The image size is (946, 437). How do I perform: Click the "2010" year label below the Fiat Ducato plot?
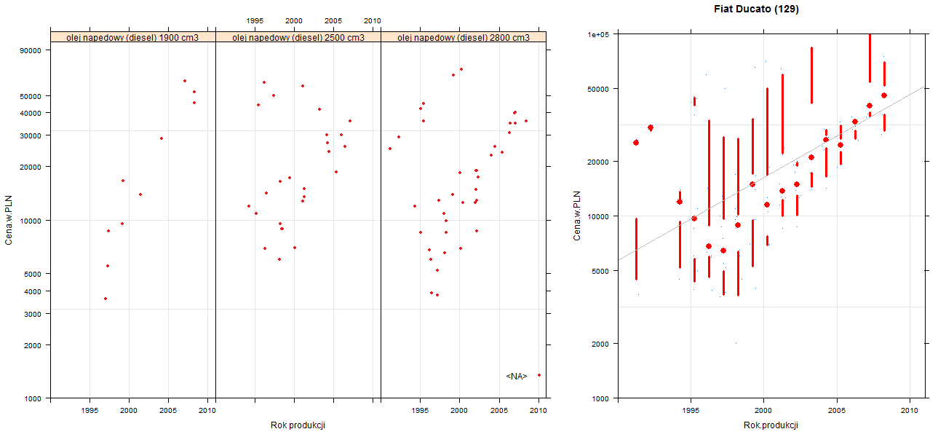coord(910,411)
